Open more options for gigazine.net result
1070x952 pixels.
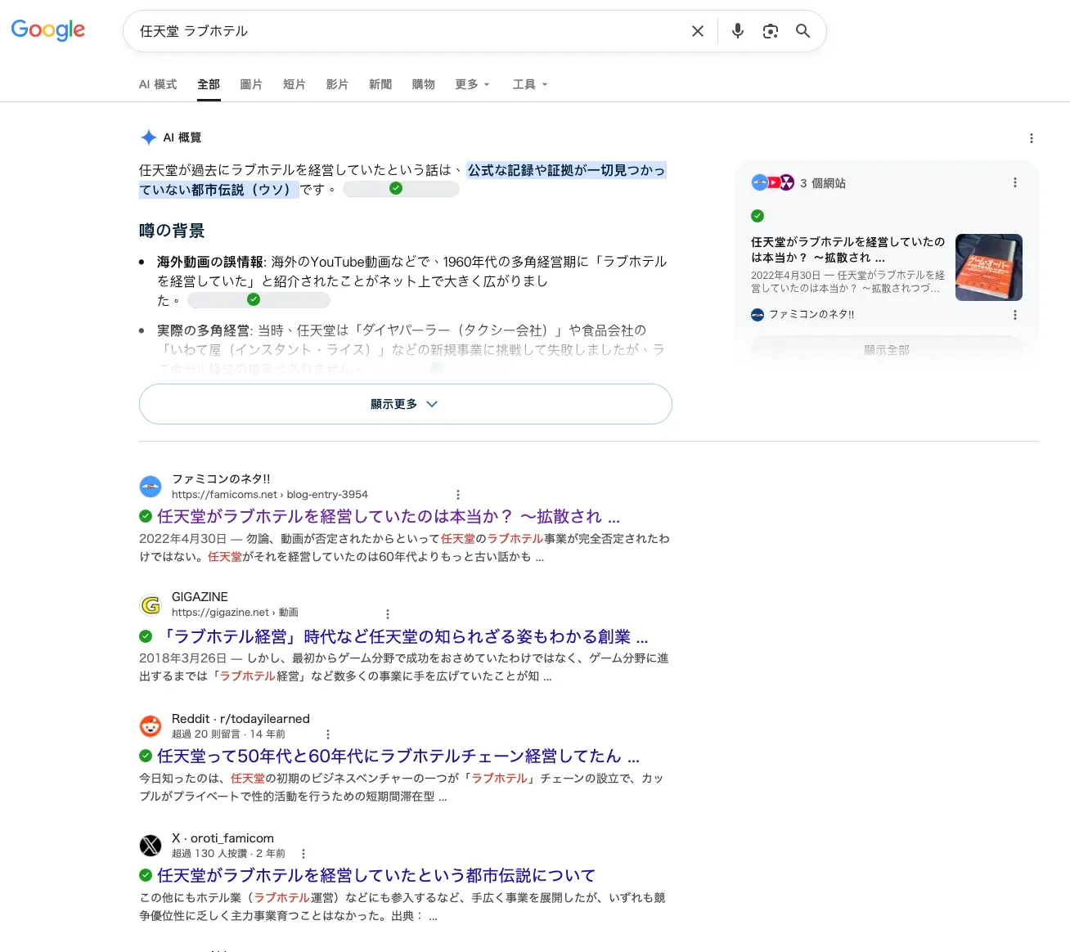(388, 613)
